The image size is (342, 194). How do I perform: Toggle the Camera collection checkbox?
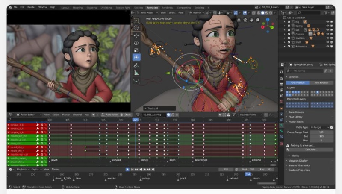click(x=289, y=34)
